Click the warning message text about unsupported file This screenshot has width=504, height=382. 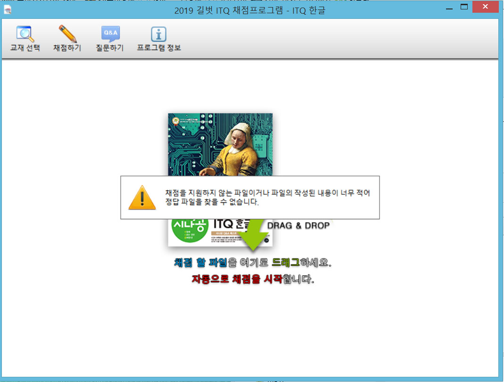click(267, 198)
